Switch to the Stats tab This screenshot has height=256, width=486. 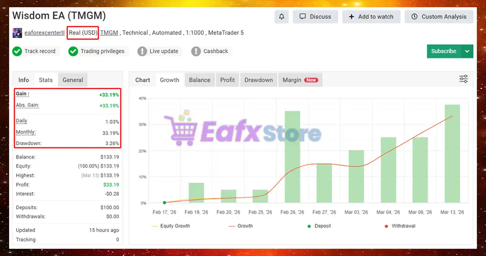[46, 80]
